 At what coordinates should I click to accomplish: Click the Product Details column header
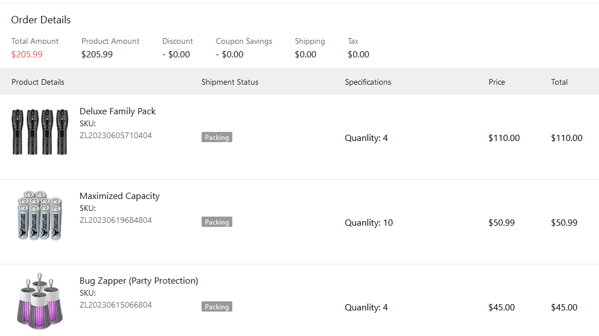[x=38, y=82]
